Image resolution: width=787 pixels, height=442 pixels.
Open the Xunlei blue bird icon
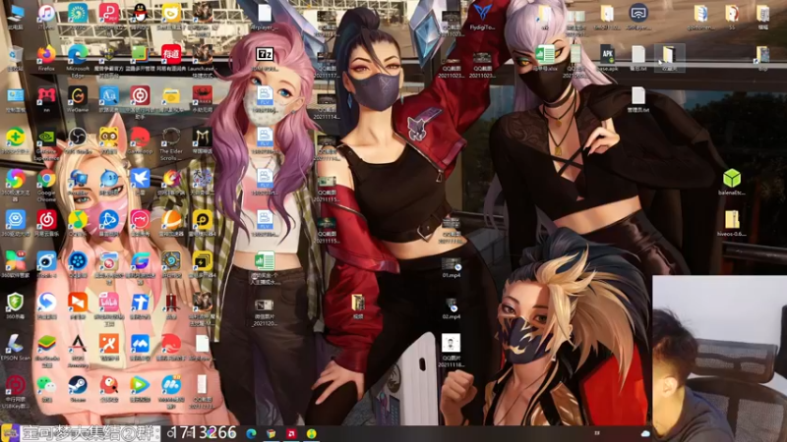[x=140, y=179]
